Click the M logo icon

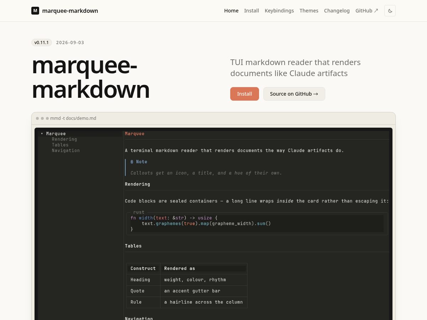point(35,11)
